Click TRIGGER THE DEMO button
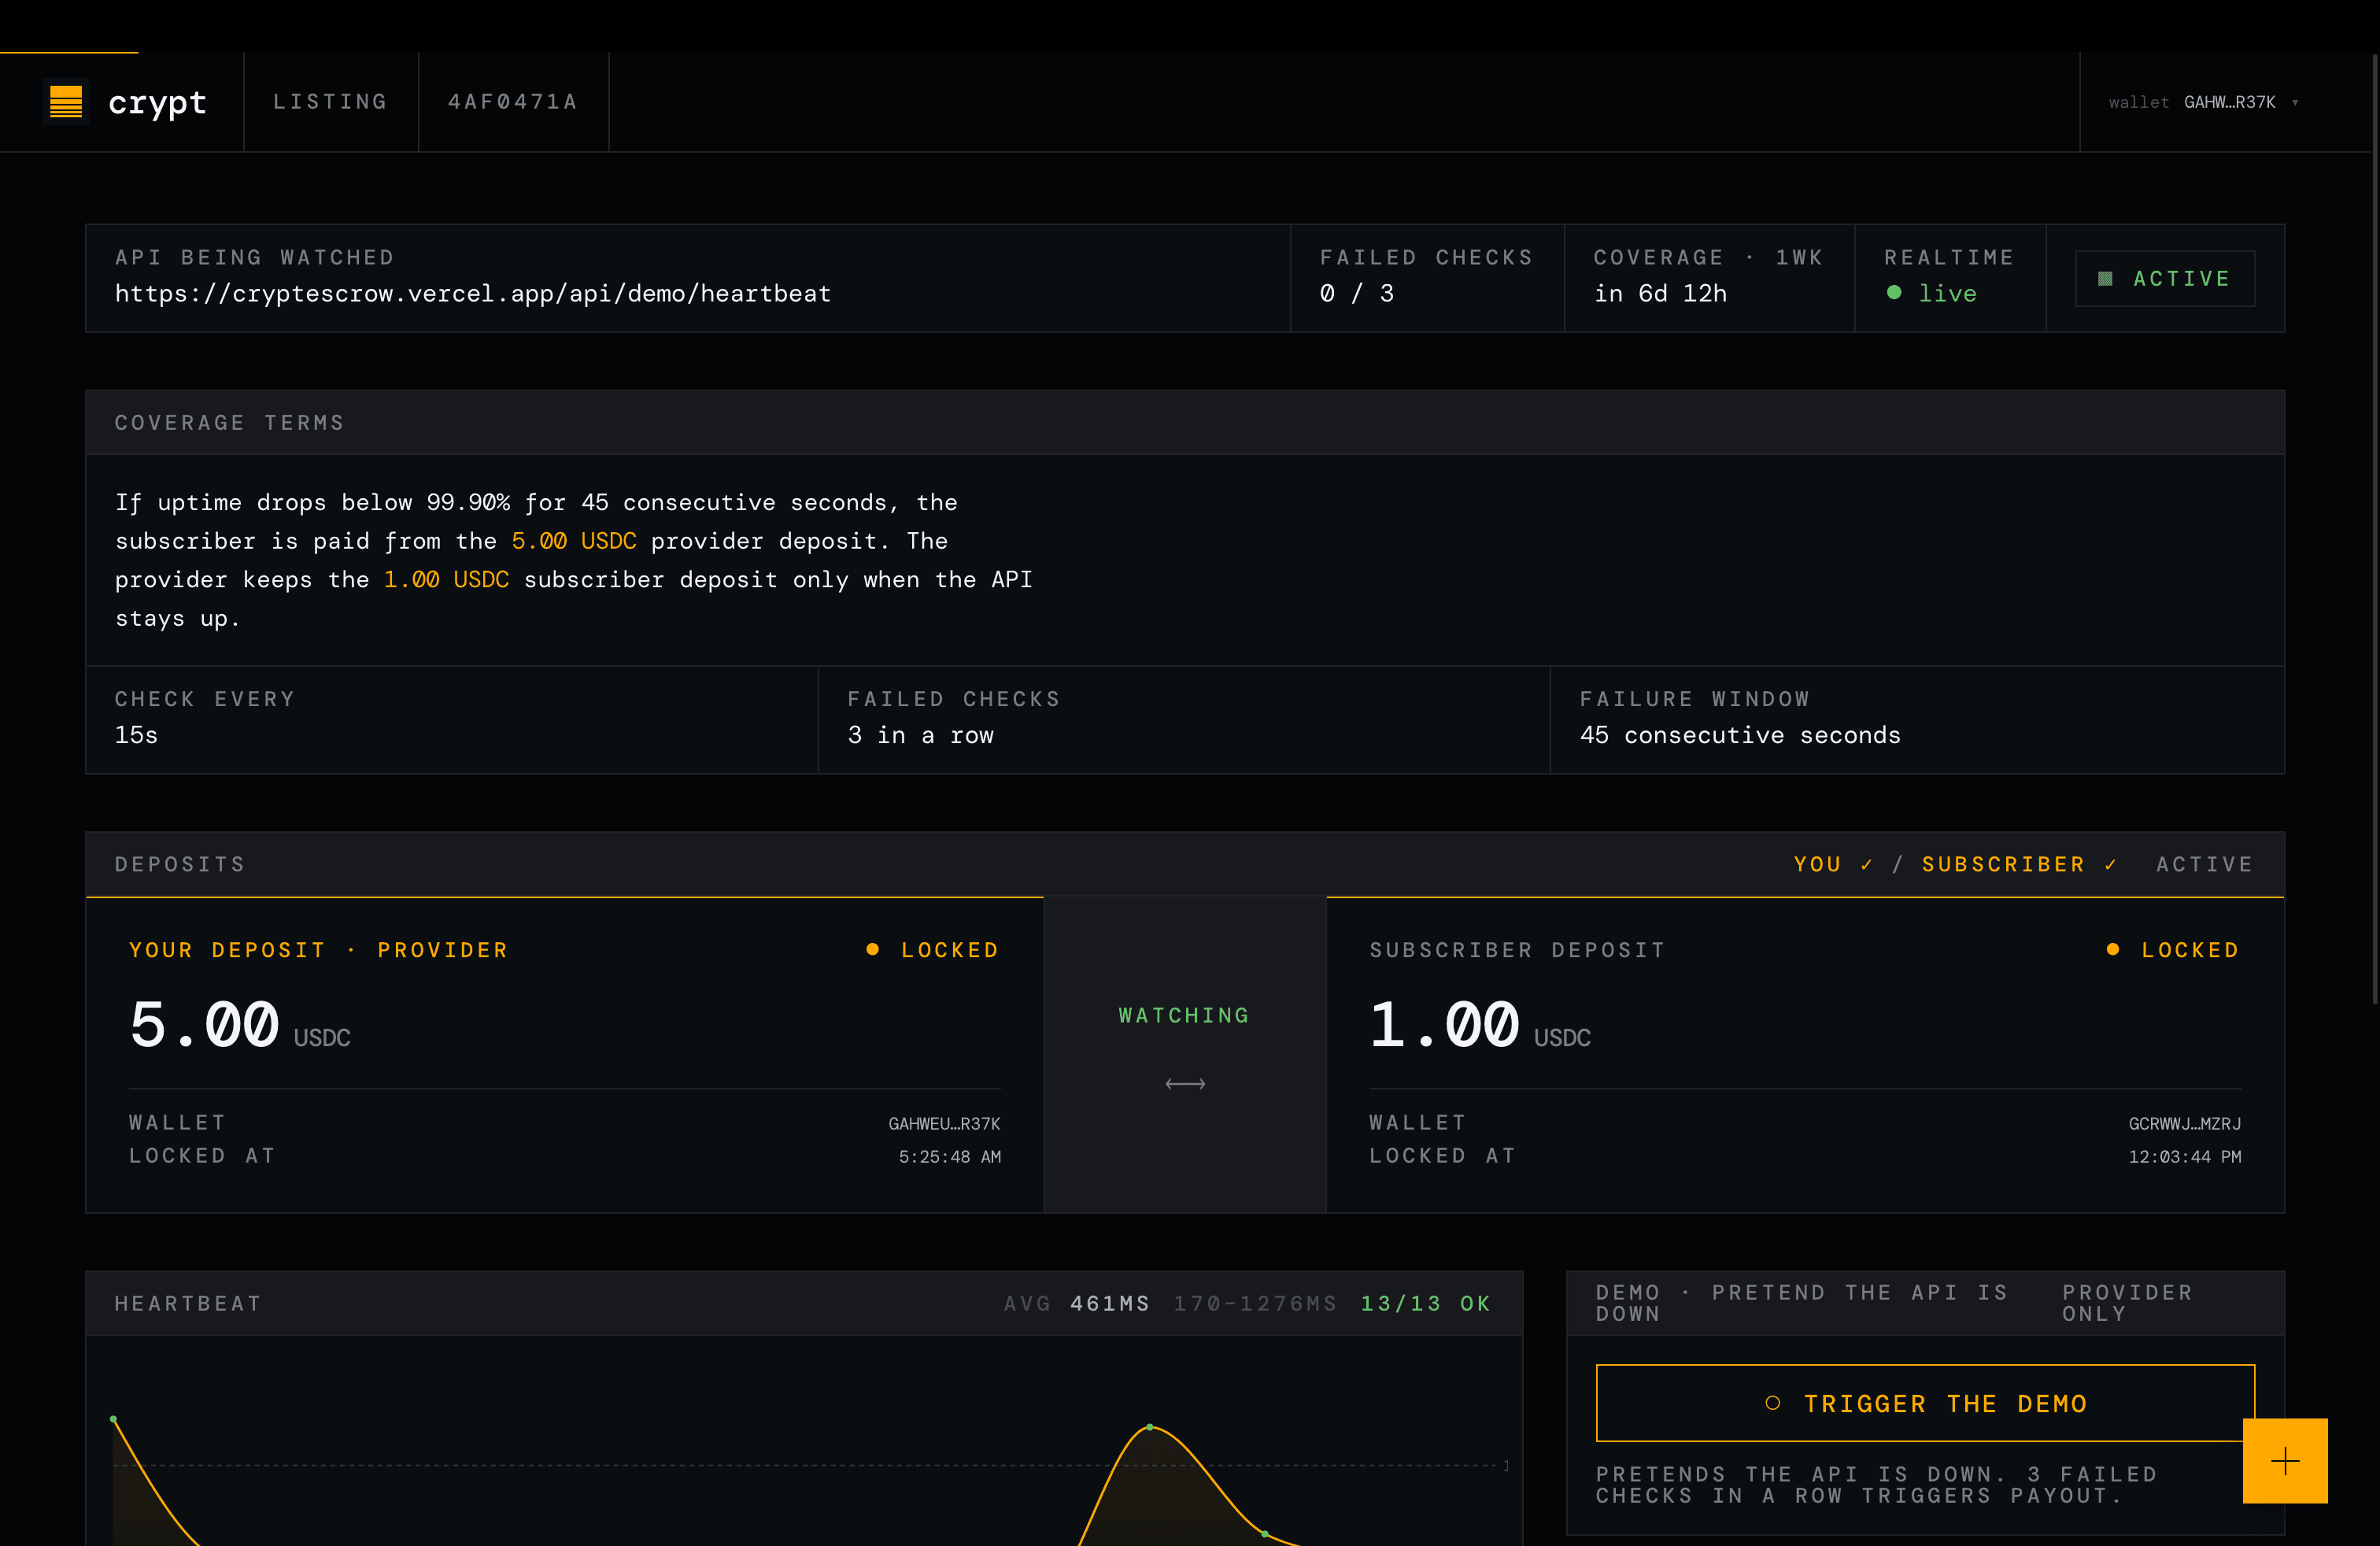 pos(1925,1403)
